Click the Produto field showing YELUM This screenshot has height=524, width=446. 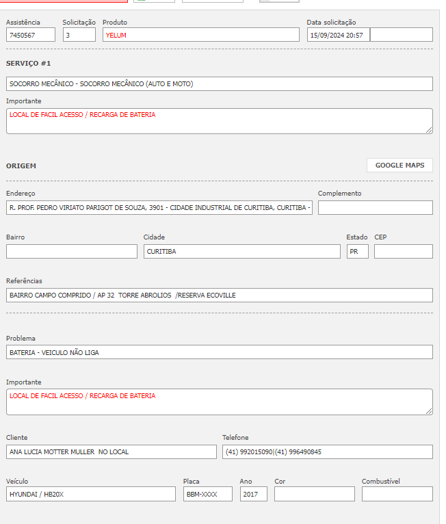(201, 35)
